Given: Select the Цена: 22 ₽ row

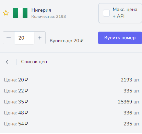Looking at the screenshot, I should point(72,91).
